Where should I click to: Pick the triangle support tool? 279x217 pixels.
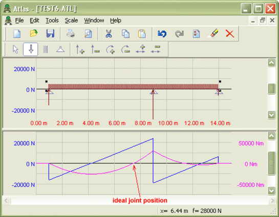(60, 50)
